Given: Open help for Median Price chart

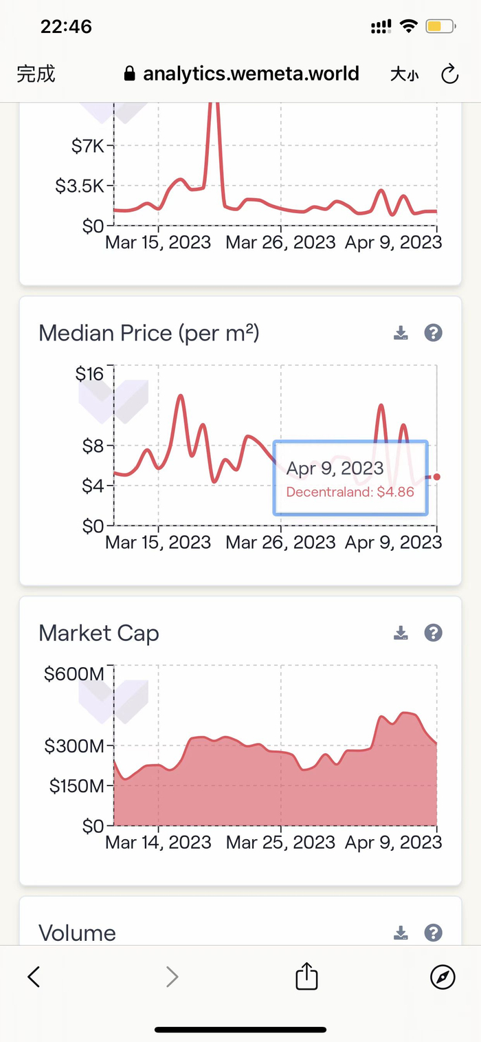Looking at the screenshot, I should pos(433,333).
